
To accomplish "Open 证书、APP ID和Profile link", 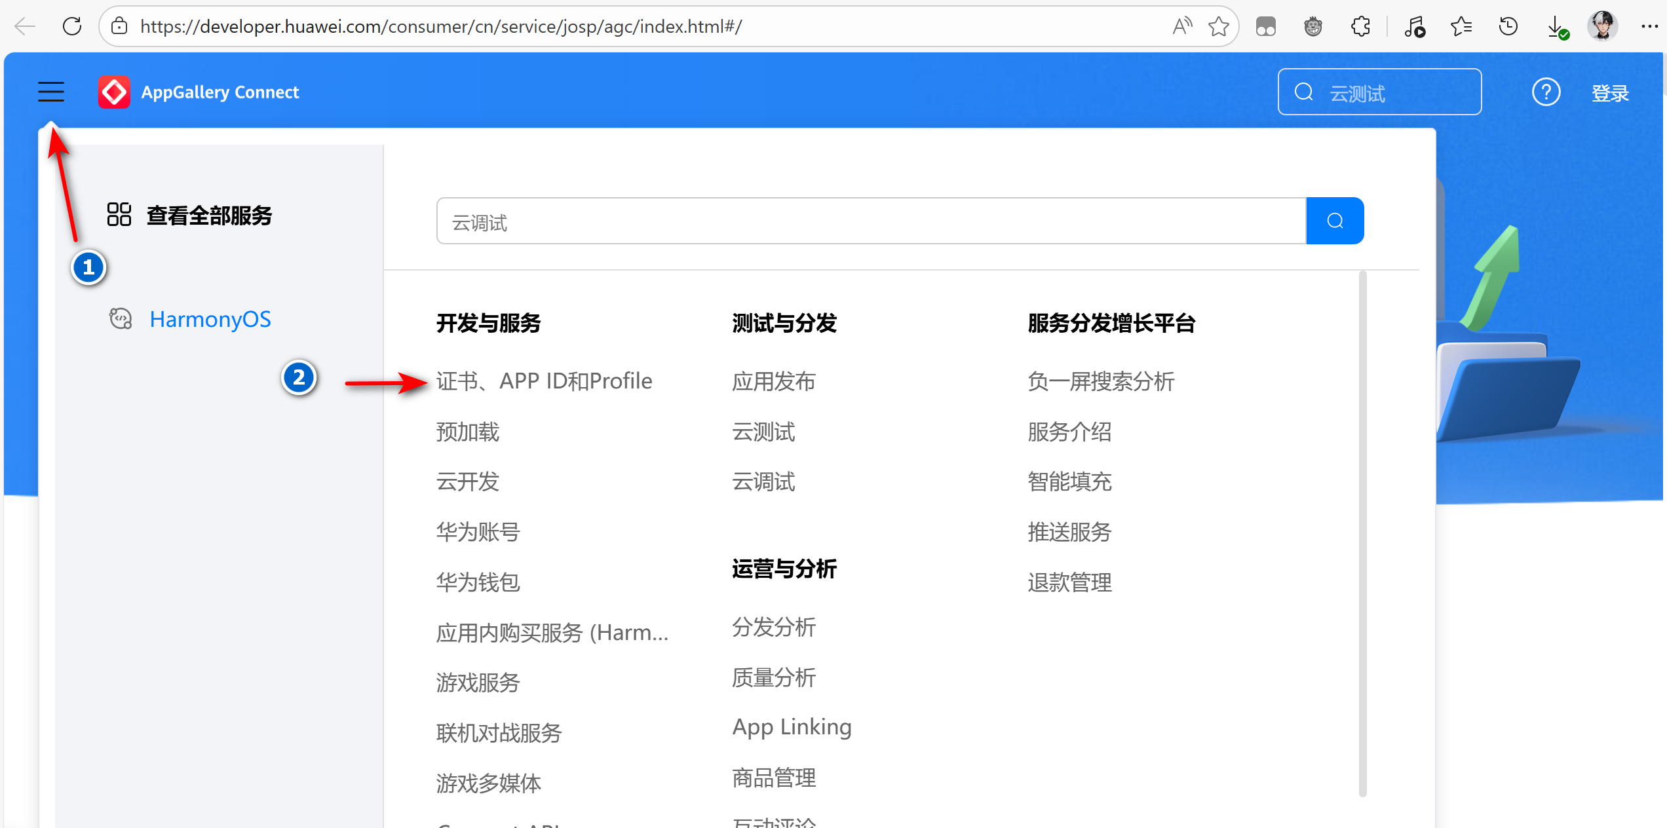I will [x=544, y=381].
